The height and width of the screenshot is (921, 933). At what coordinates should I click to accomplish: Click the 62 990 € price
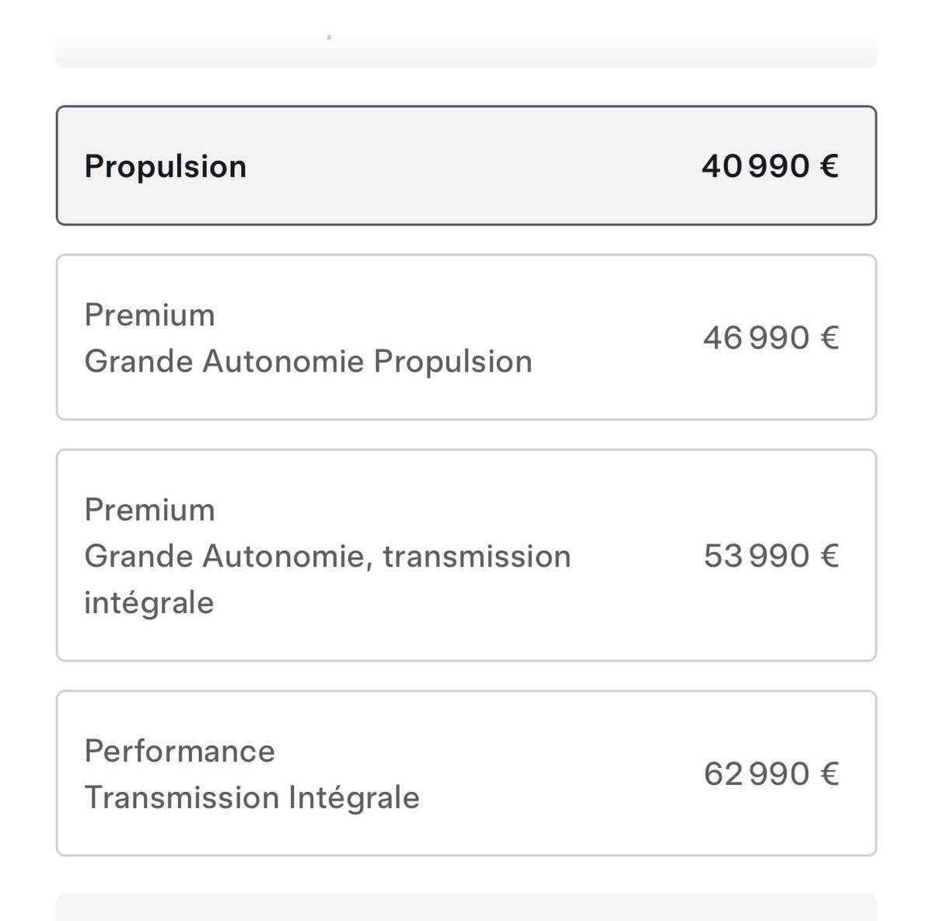point(771,774)
